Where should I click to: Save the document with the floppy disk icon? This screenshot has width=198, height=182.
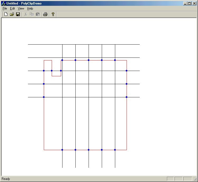tap(18, 14)
